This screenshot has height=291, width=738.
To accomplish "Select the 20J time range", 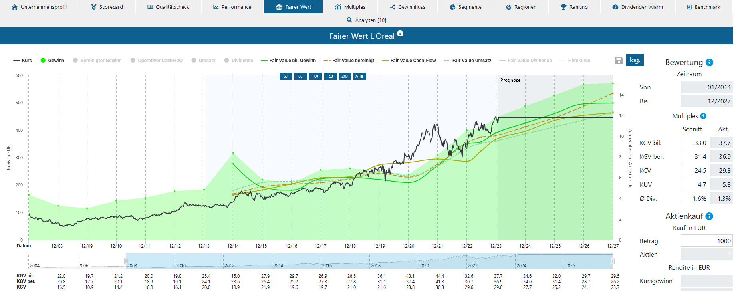I will tap(345, 76).
